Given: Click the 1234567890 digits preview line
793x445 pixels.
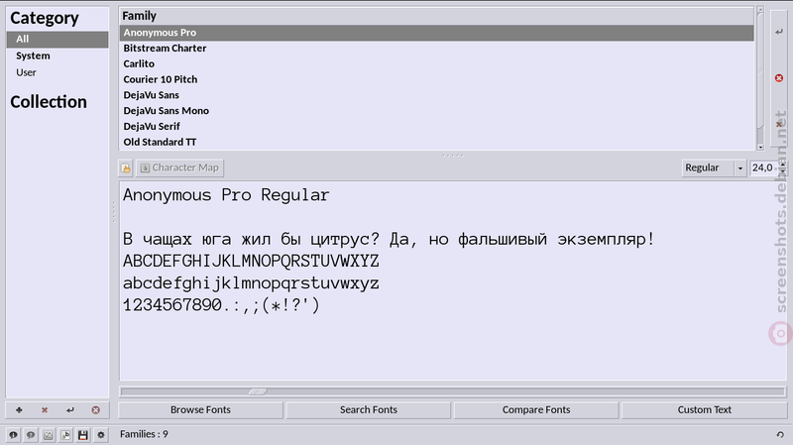Looking at the screenshot, I should point(221,305).
